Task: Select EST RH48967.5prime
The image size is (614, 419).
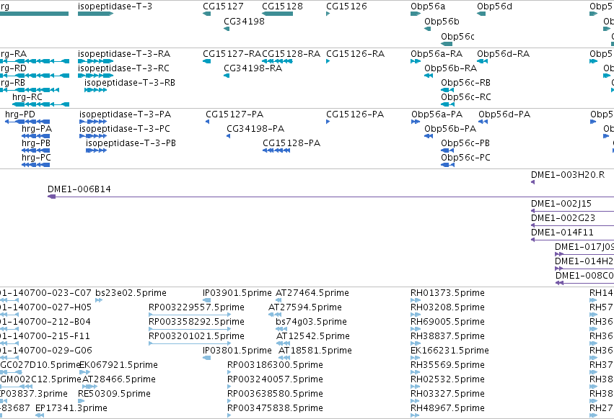Action: point(447,408)
